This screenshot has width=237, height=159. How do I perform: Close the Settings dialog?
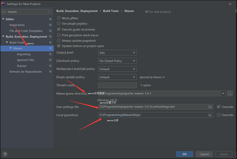click(230, 4)
